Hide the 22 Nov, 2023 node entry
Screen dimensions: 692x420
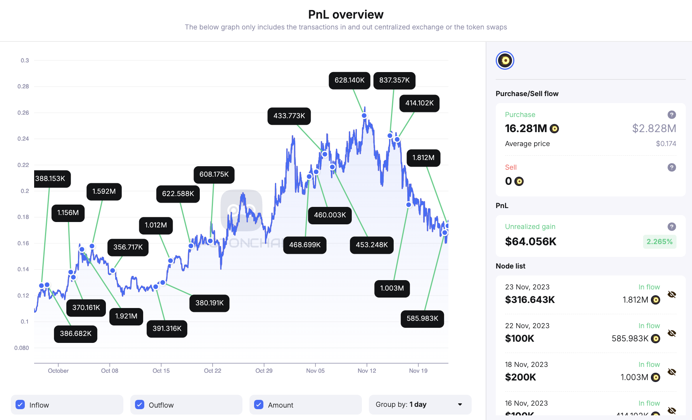click(672, 333)
